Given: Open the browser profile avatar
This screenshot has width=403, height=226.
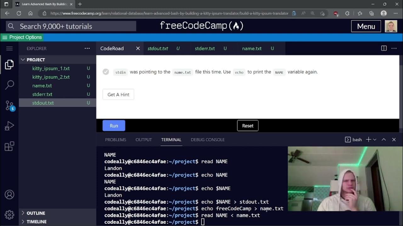Looking at the screenshot, I should coord(383,13).
